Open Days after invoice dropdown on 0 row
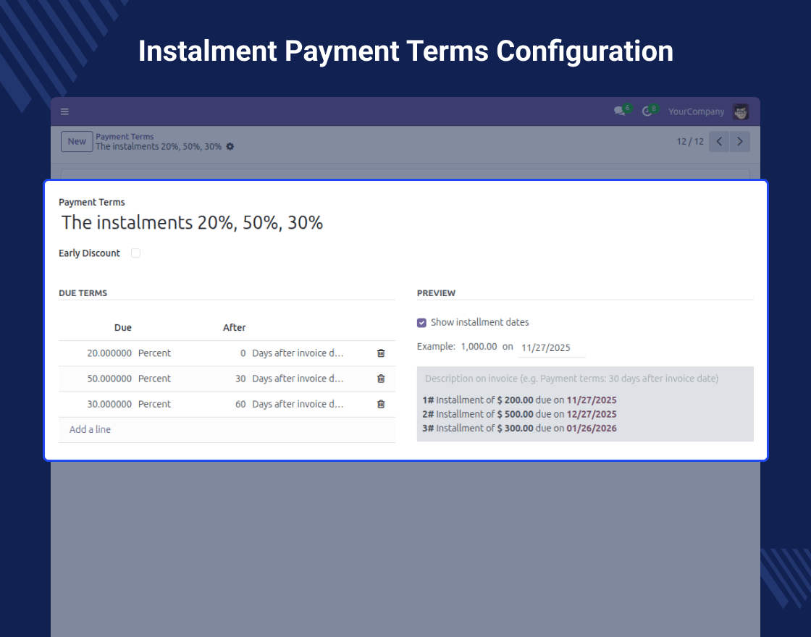Viewport: 811px width, 637px height. click(298, 353)
